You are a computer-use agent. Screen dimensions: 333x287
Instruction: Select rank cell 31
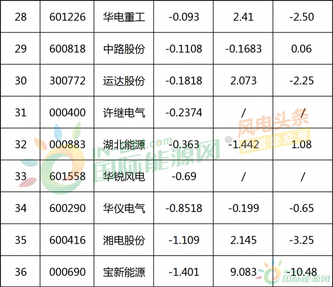[x=21, y=113]
